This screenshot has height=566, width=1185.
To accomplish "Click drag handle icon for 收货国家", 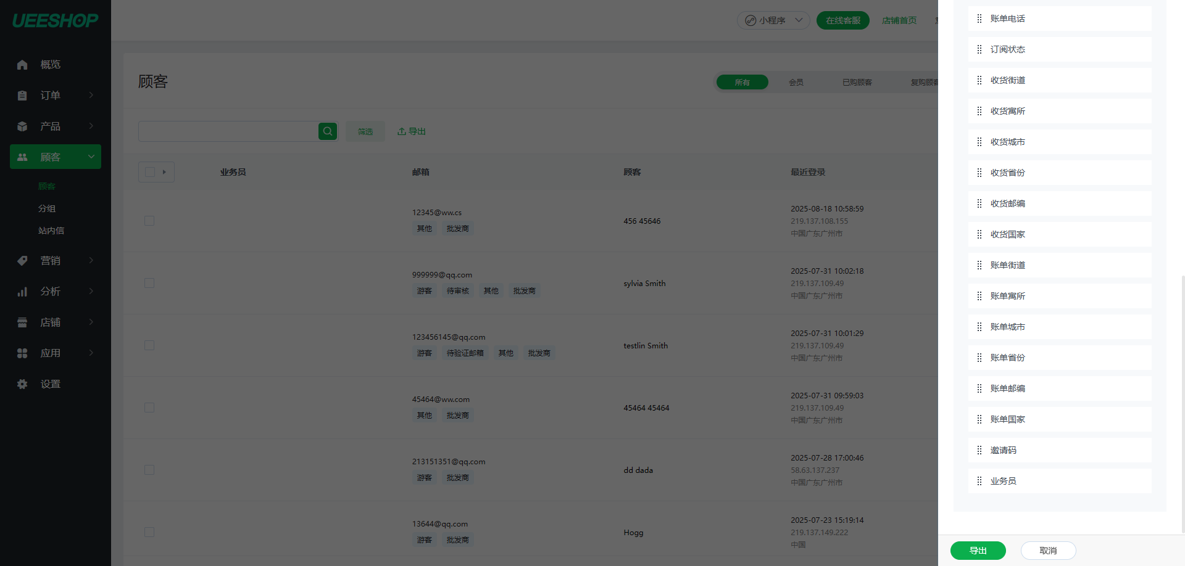I will click(979, 234).
